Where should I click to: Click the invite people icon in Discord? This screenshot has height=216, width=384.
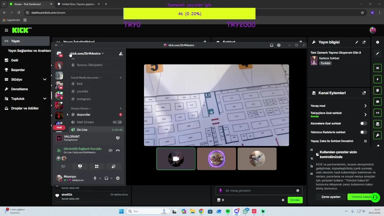pyautogui.click(x=121, y=54)
